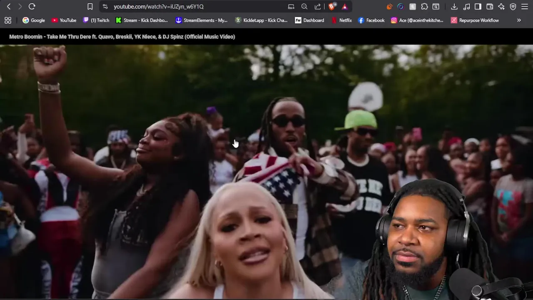Open Downloads from the toolbar
The width and height of the screenshot is (533, 300).
click(454, 7)
